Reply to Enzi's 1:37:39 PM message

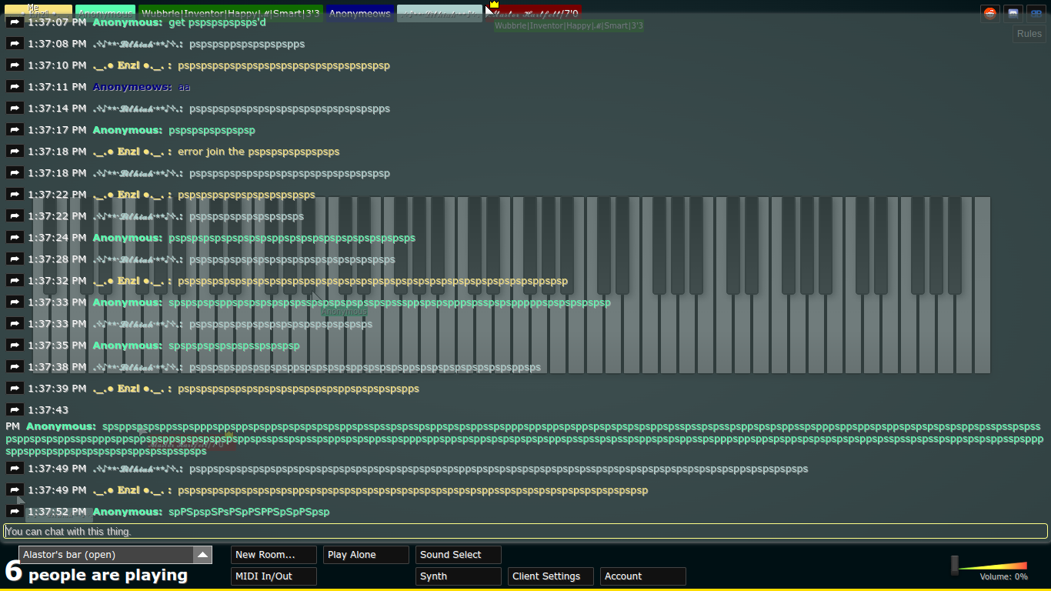[15, 389]
